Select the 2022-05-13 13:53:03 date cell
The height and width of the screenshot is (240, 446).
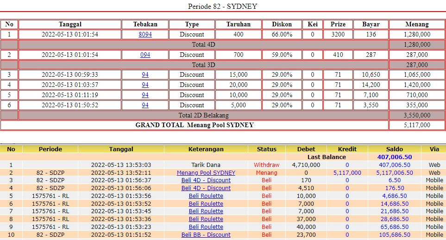pos(121,165)
